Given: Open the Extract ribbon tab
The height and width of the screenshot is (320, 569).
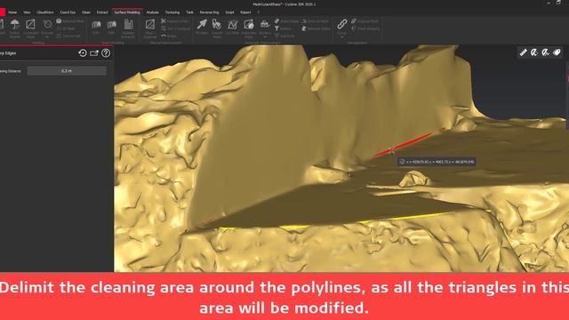Looking at the screenshot, I should click(x=102, y=12).
